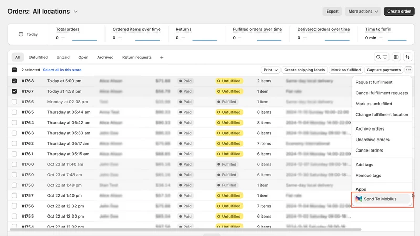Expand the All locations dropdown chevron
This screenshot has height=236, width=420.
pos(76,12)
